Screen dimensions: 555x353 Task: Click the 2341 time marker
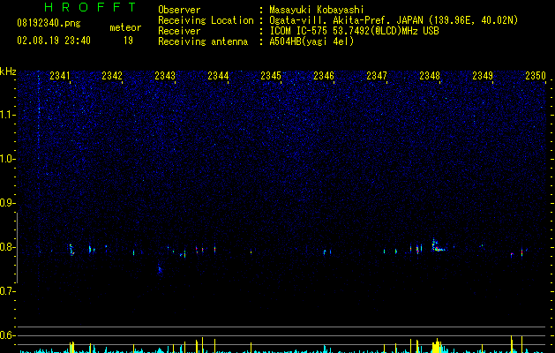click(60, 75)
